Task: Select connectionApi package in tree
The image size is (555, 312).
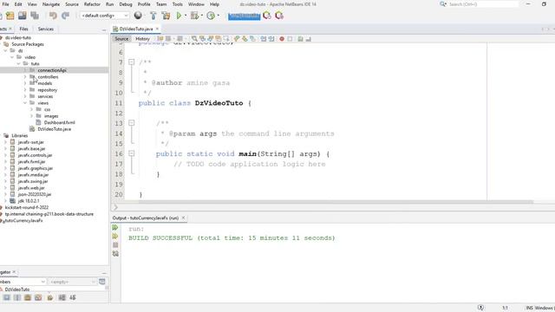Action: [52, 70]
